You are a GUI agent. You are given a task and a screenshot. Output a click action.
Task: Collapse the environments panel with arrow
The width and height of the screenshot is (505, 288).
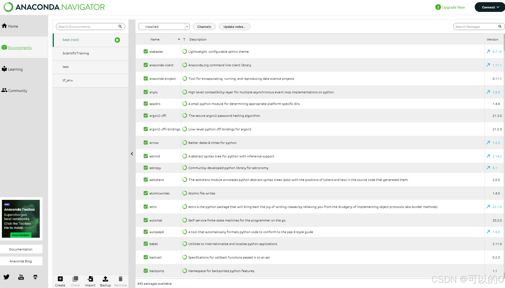(132, 154)
